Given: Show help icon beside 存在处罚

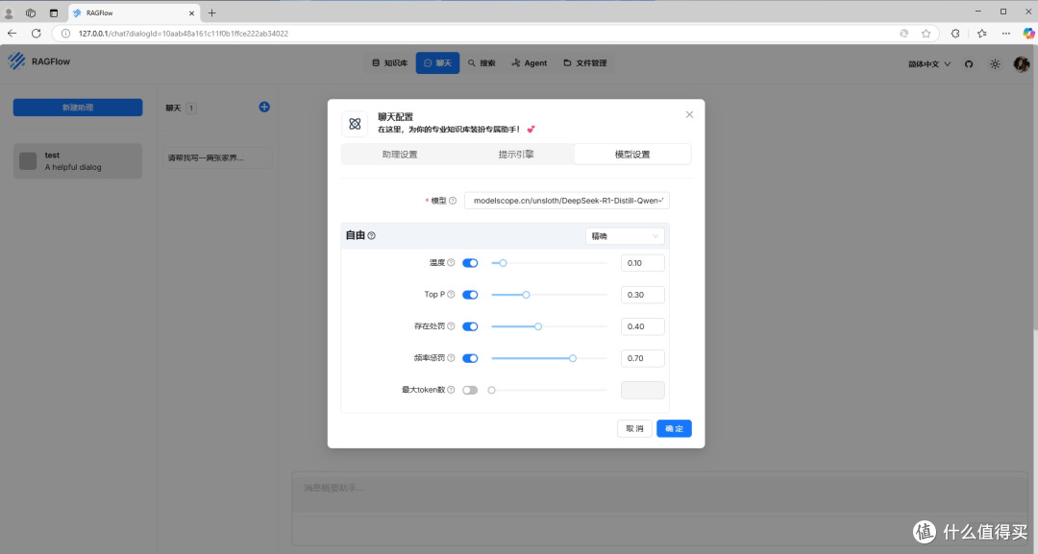Looking at the screenshot, I should pyautogui.click(x=451, y=325).
